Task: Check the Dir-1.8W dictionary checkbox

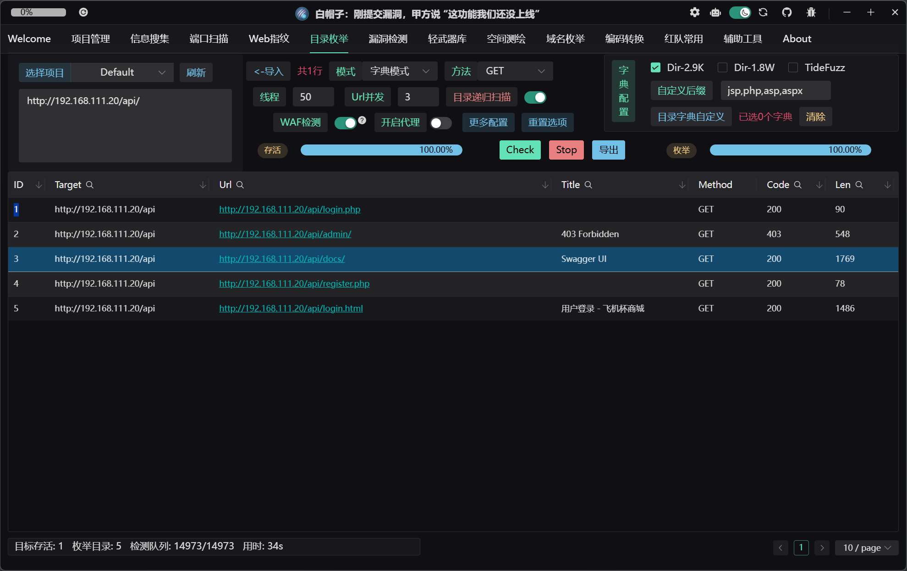Action: point(723,67)
